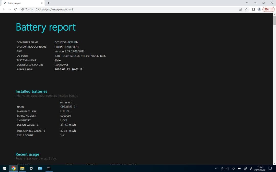Viewport: 276px width, 172px height.
Task: Open the tab search chevron
Action: point(247,3)
